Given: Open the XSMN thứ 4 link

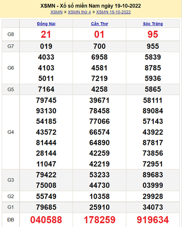Looking at the screenshot, I should click(x=79, y=12).
